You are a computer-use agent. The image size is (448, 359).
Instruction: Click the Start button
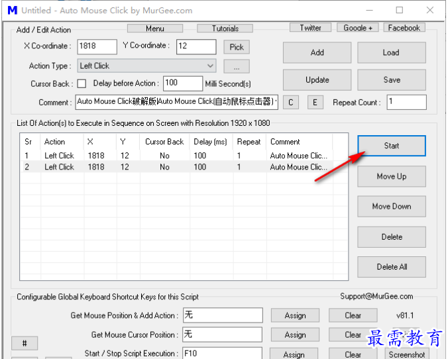pyautogui.click(x=392, y=146)
